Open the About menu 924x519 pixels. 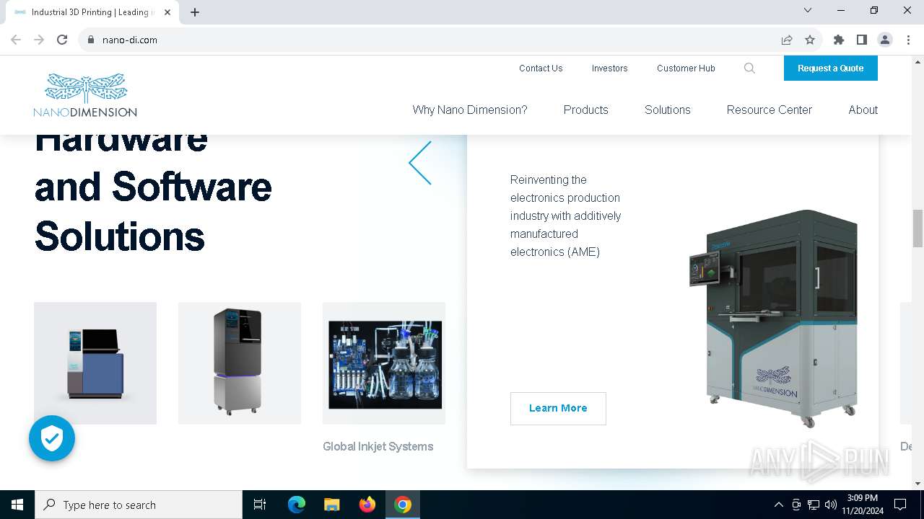tap(863, 110)
